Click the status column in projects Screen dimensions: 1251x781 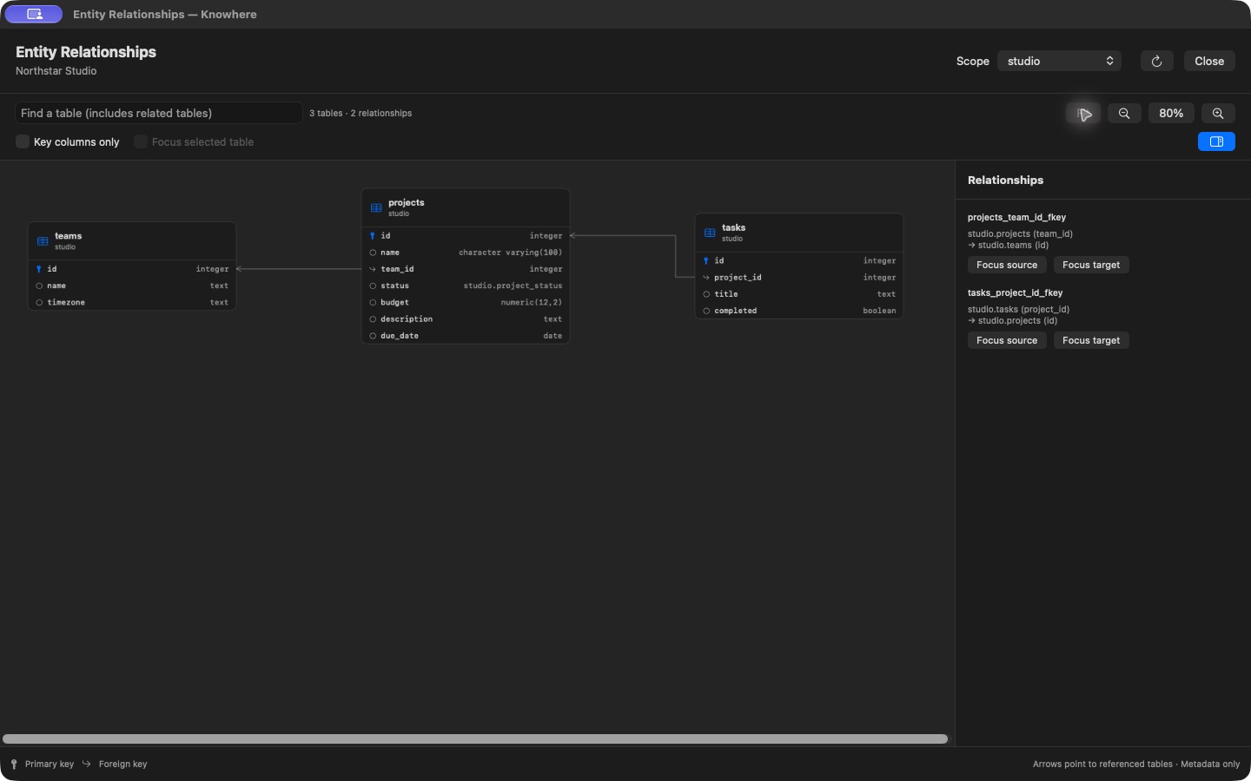[x=466, y=285]
